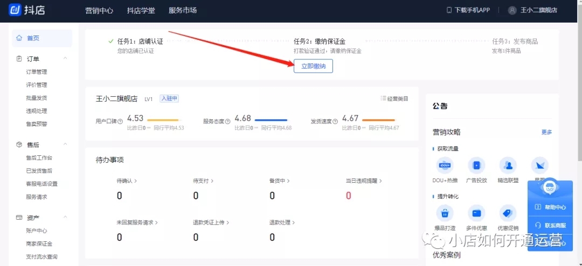Select 商家保证金 in sidebar

click(x=39, y=243)
